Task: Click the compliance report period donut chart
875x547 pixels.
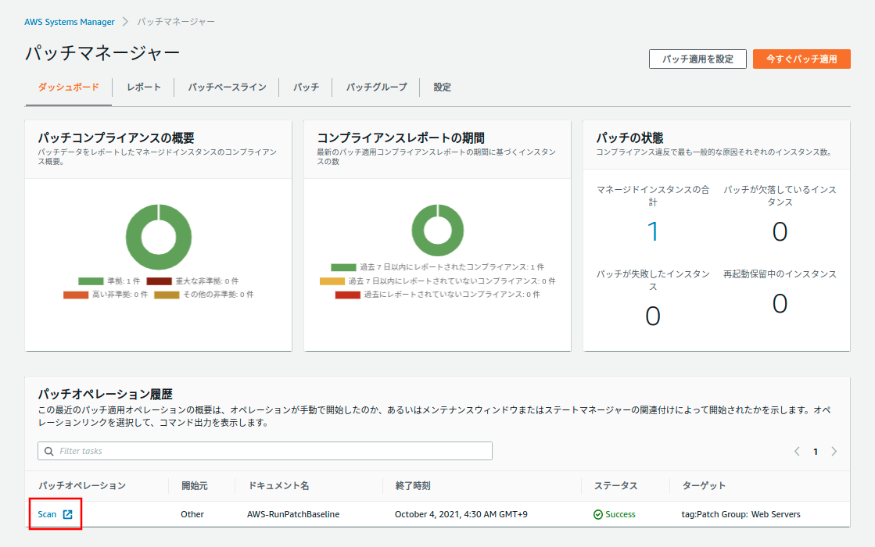Action: click(x=437, y=230)
